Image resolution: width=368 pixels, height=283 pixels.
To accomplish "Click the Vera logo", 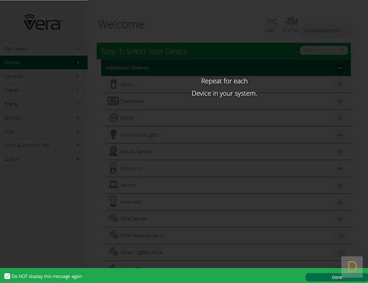I will tap(43, 22).
